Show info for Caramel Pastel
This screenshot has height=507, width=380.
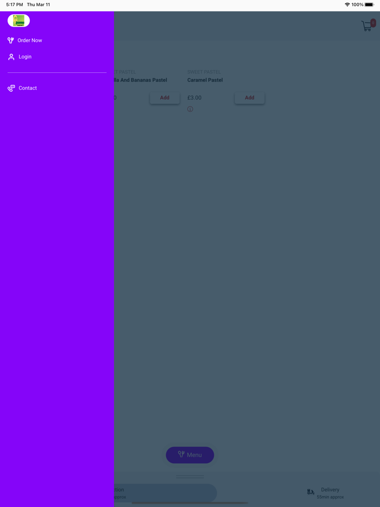click(190, 109)
